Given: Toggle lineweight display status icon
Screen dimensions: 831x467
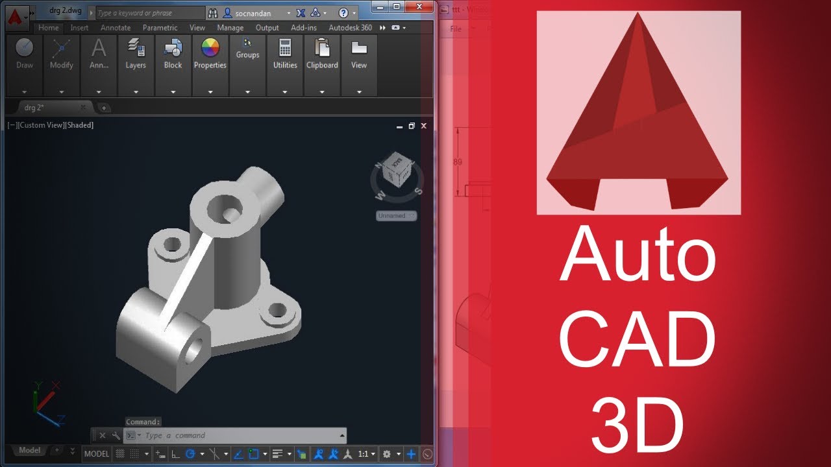Looking at the screenshot, I should (x=277, y=454).
